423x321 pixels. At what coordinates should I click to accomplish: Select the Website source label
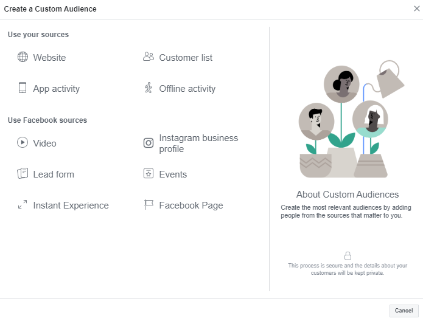tap(49, 58)
